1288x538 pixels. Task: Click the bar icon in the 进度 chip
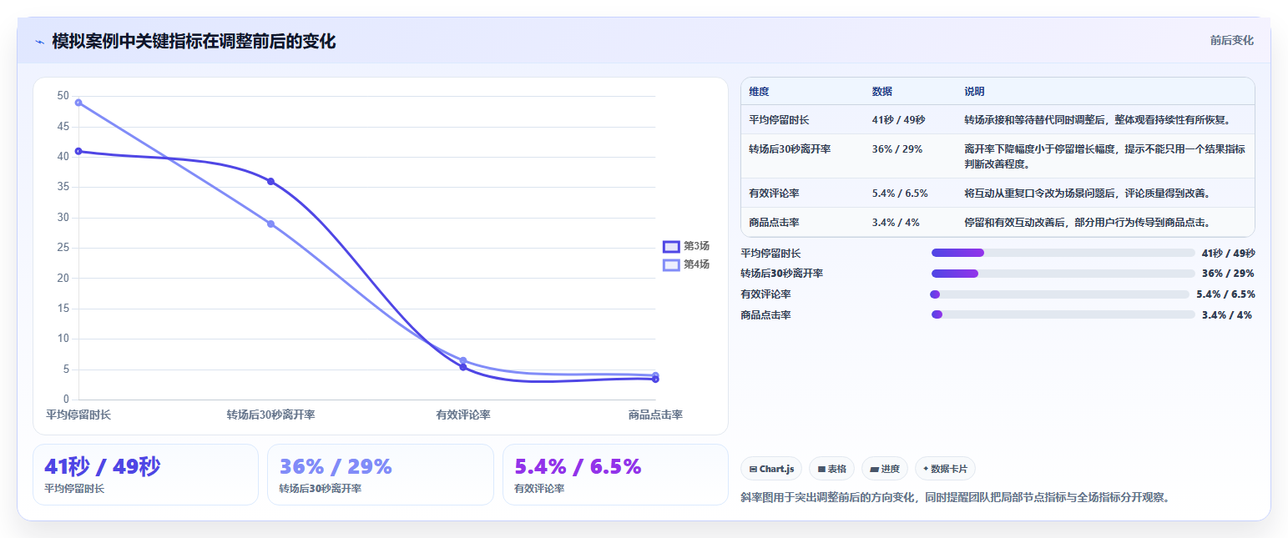[874, 470]
